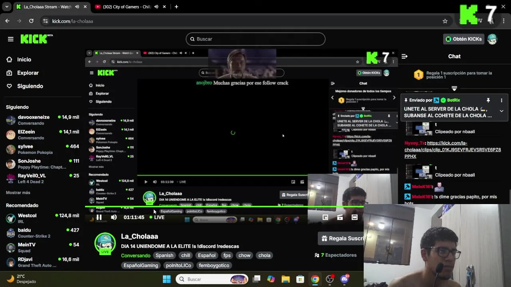This screenshot has width=511, height=287.
Task: Switch to mini player mode
Action: [325, 217]
